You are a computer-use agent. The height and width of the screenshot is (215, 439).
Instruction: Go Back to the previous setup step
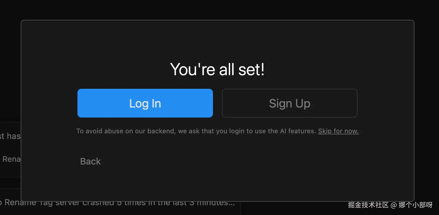point(90,162)
